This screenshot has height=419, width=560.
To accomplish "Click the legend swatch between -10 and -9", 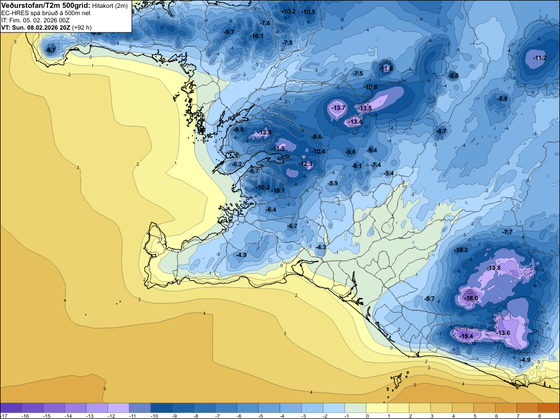I will [162, 408].
